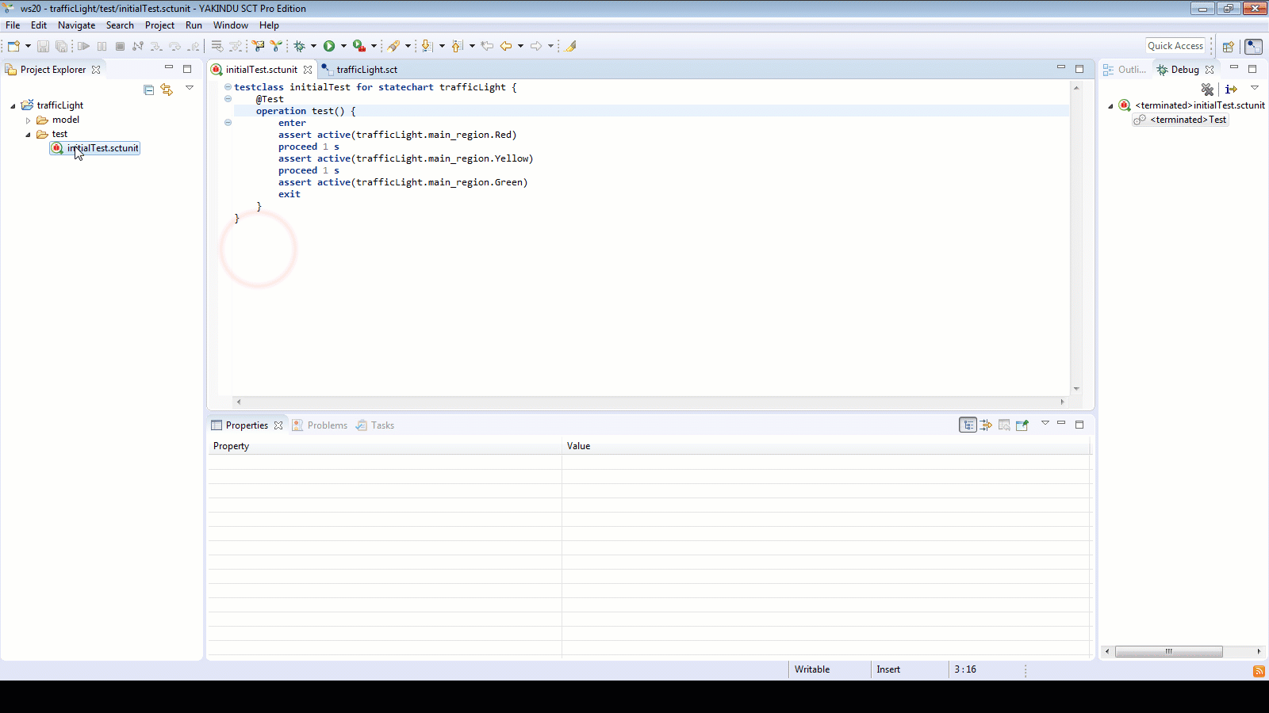The image size is (1269, 713).
Task: Click the Property column header
Action: (385, 446)
